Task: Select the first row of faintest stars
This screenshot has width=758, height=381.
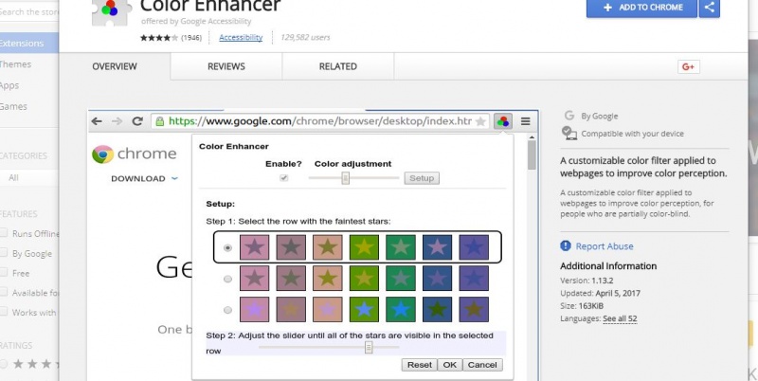Action: (227, 247)
